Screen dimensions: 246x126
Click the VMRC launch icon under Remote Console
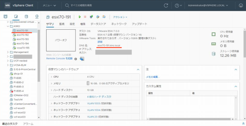coord(82,59)
